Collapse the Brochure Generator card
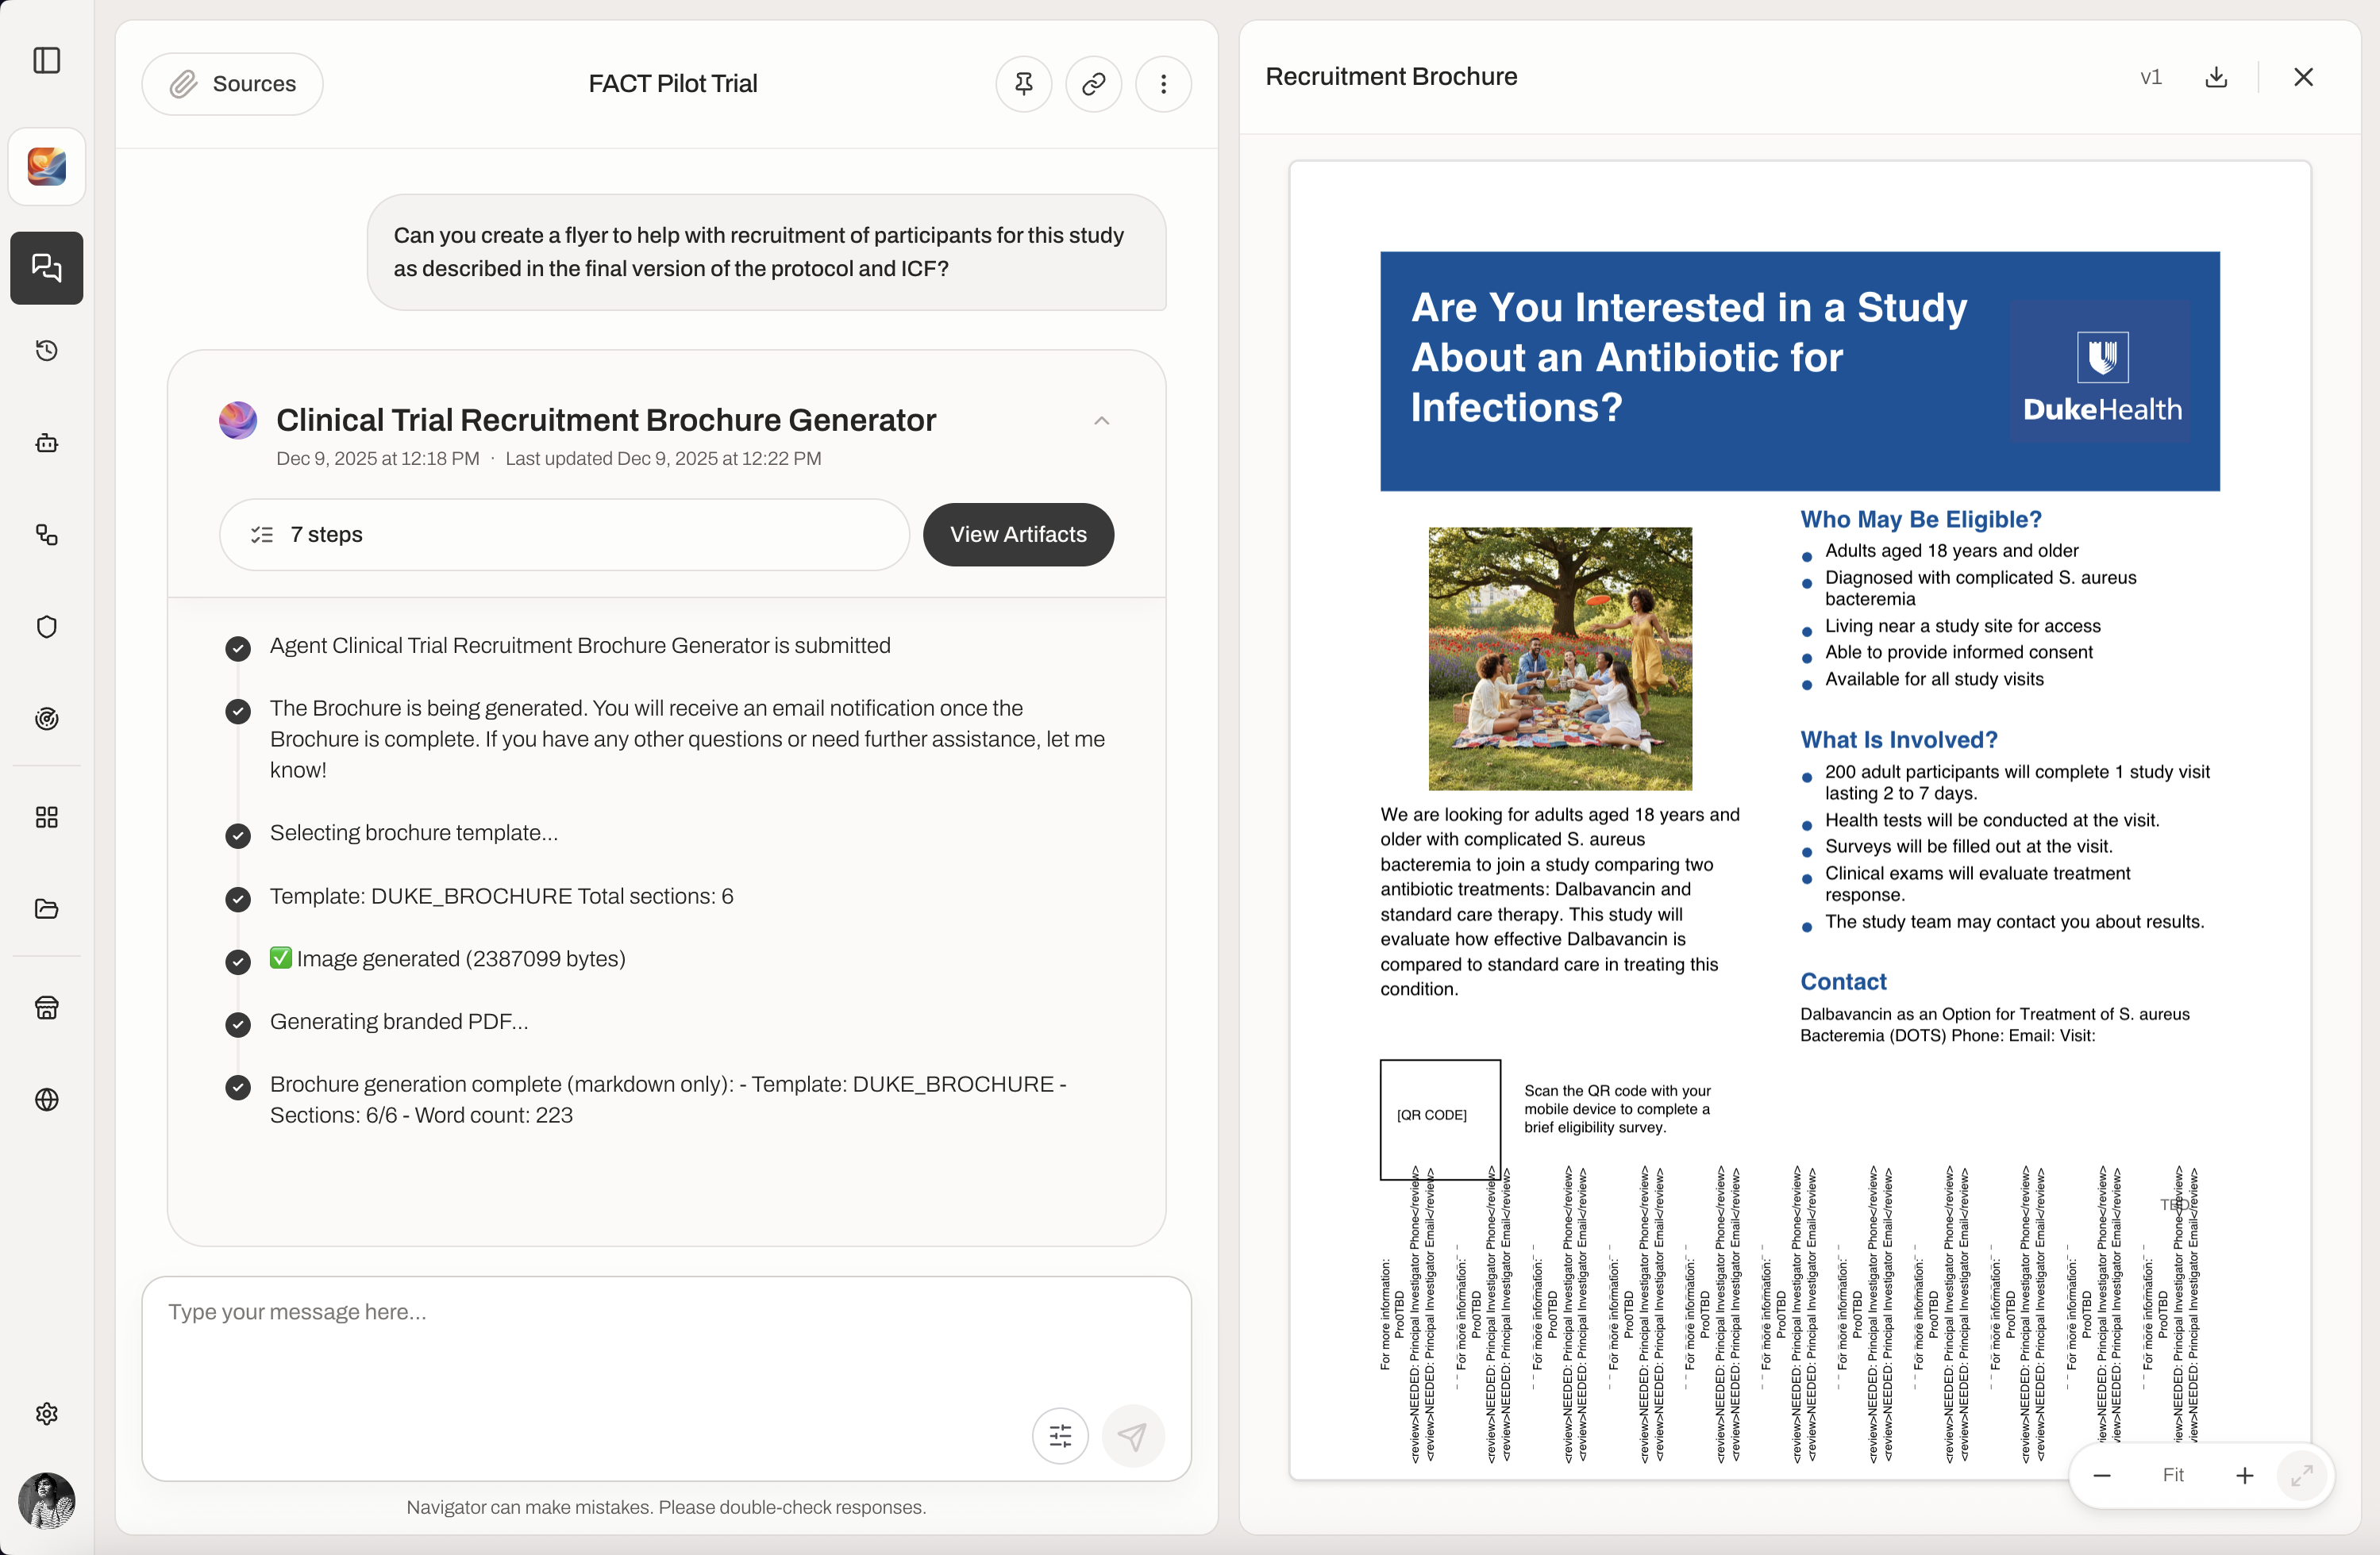Image resolution: width=2380 pixels, height=1555 pixels. [x=1101, y=420]
